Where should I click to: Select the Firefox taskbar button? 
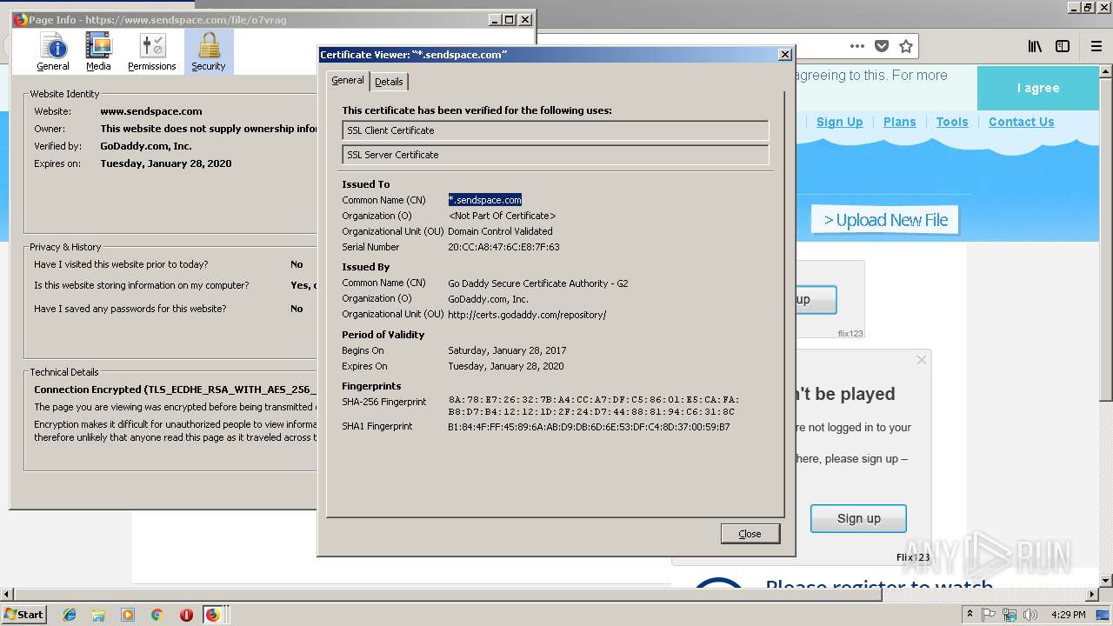click(213, 615)
